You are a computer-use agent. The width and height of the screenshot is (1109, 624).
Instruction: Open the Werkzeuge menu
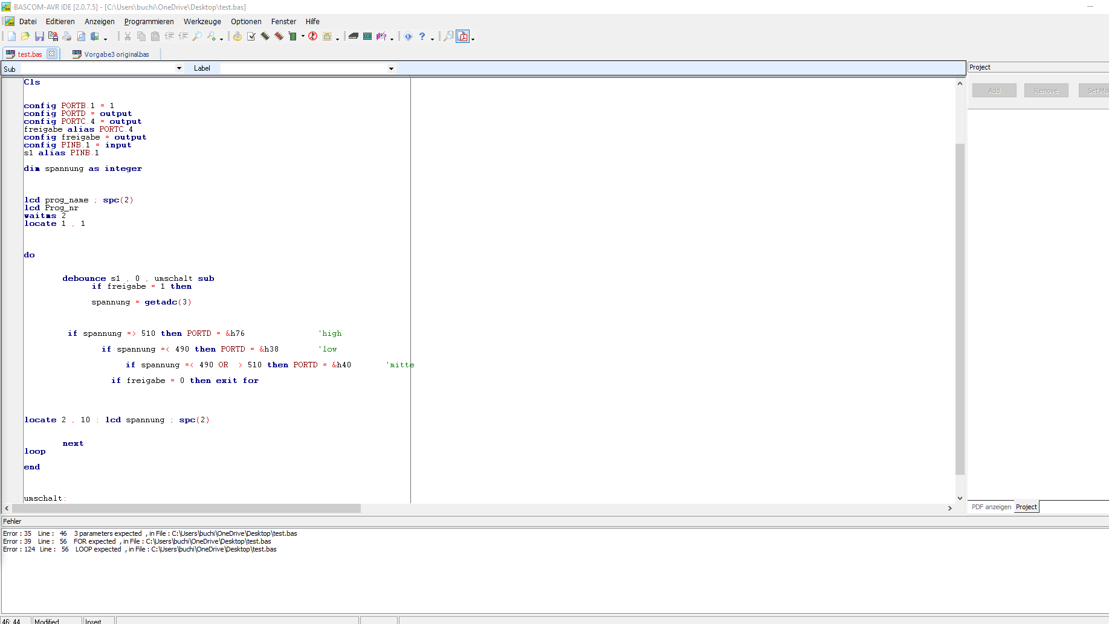tap(202, 21)
